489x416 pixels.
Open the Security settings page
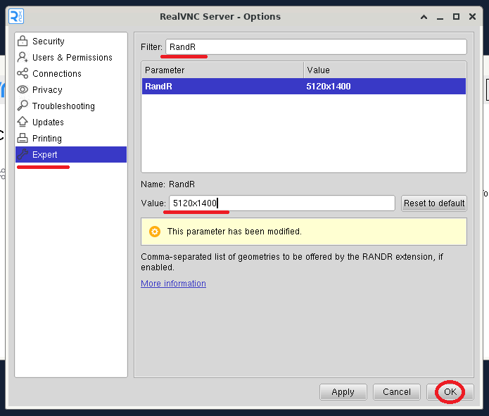point(71,41)
